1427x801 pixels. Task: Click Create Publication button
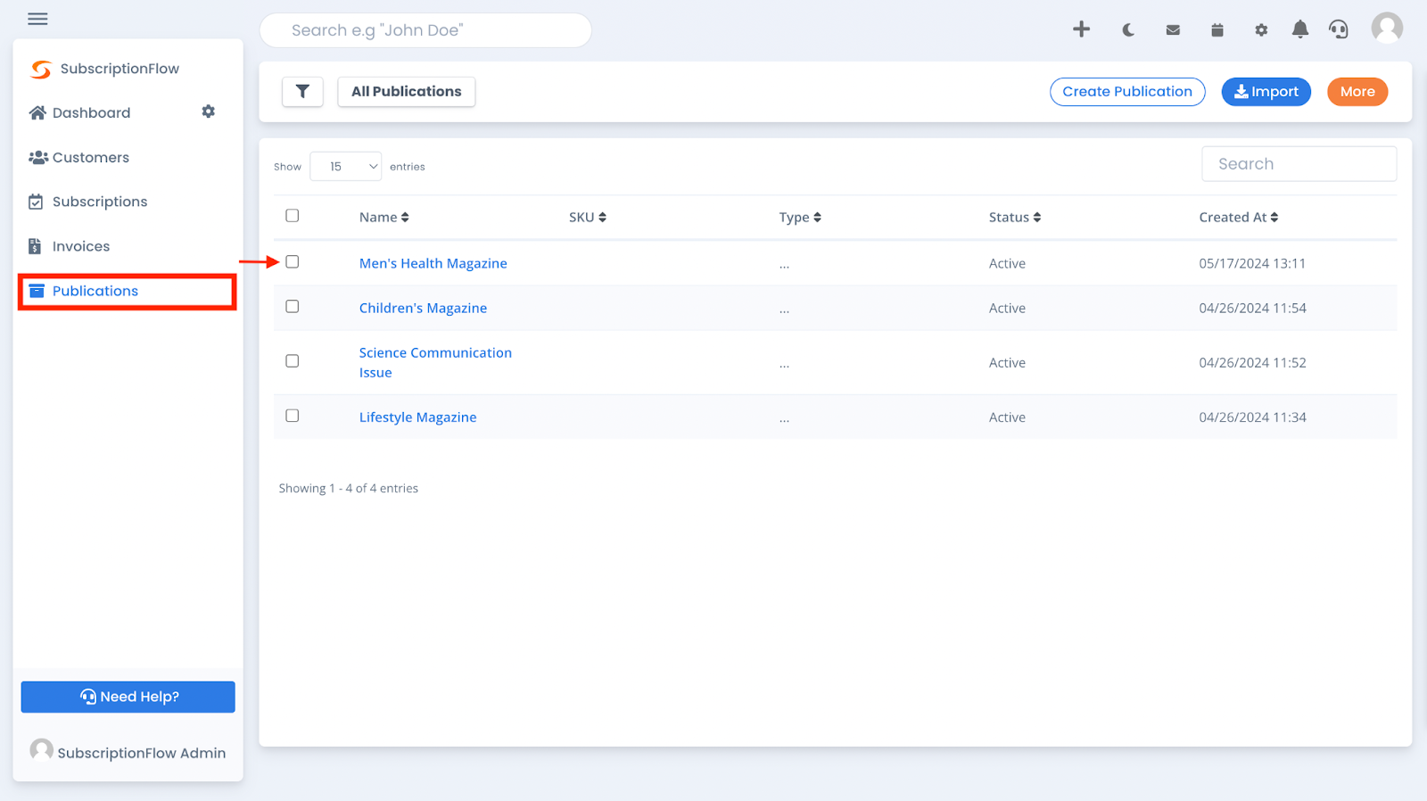(x=1127, y=91)
